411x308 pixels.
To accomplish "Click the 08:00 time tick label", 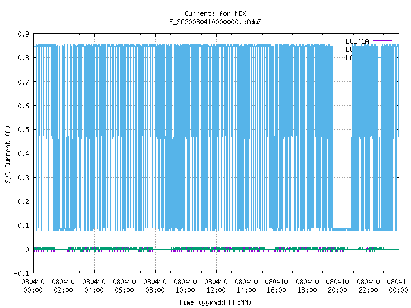I will tap(155, 290).
